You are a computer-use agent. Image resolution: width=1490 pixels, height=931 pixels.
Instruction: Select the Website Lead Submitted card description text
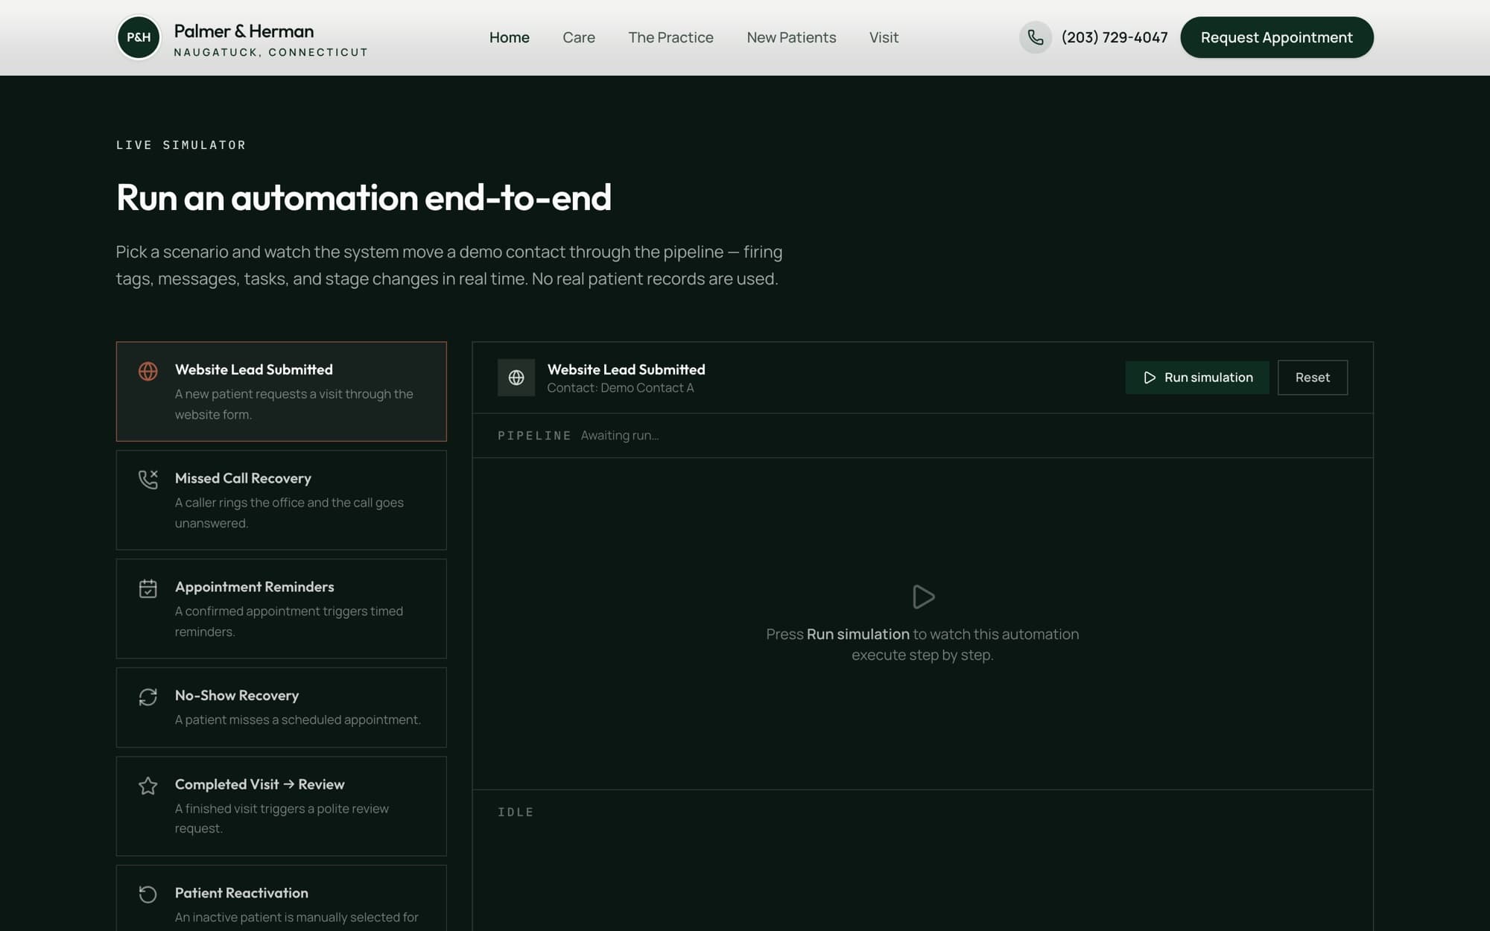[294, 404]
